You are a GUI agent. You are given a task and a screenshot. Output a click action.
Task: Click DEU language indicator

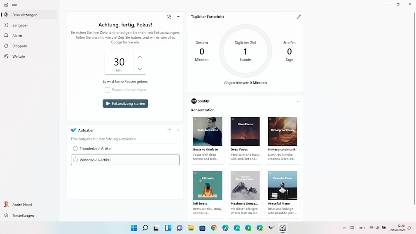coord(362,228)
